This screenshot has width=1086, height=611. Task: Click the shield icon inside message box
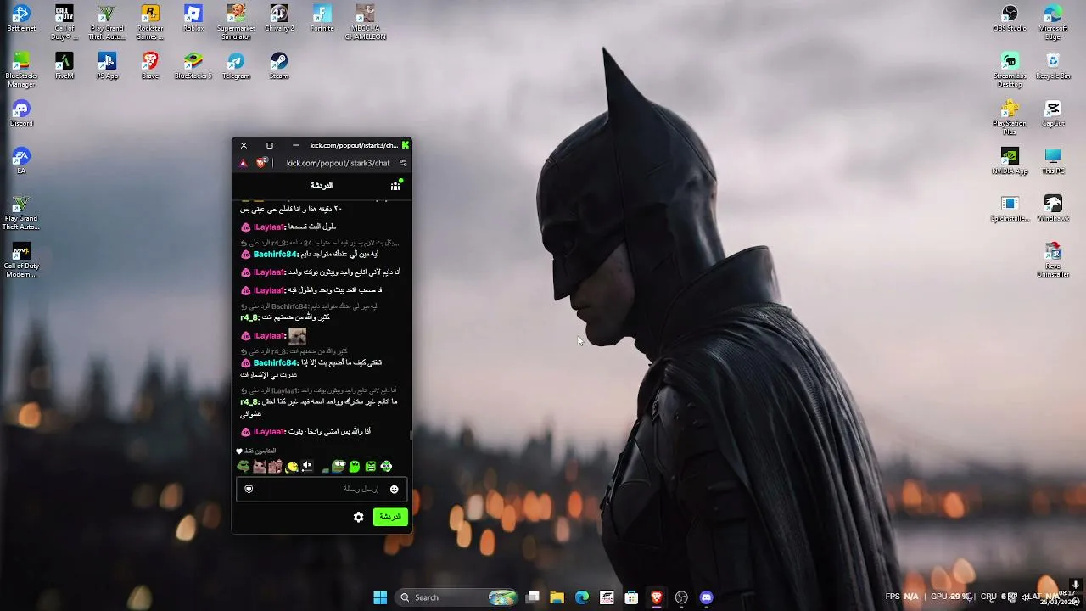pos(249,489)
